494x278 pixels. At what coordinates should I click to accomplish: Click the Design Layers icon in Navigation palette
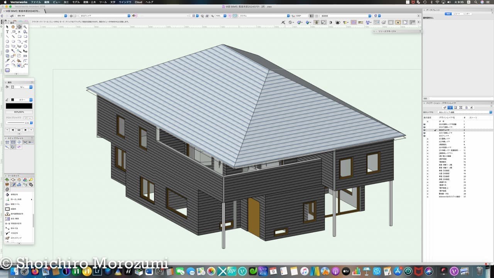point(450,107)
